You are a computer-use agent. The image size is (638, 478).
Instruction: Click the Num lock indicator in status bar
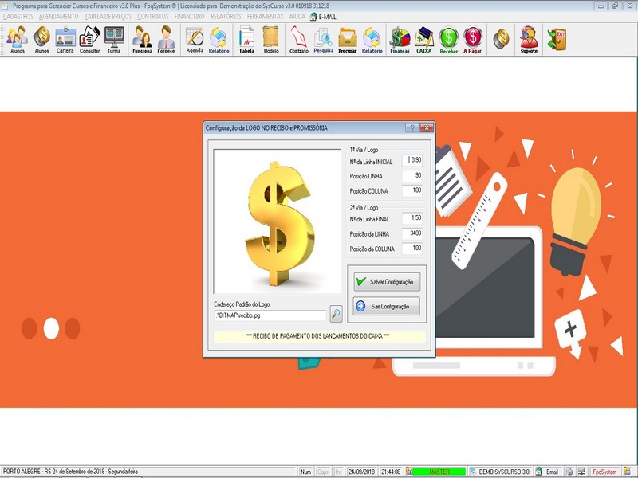point(305,472)
